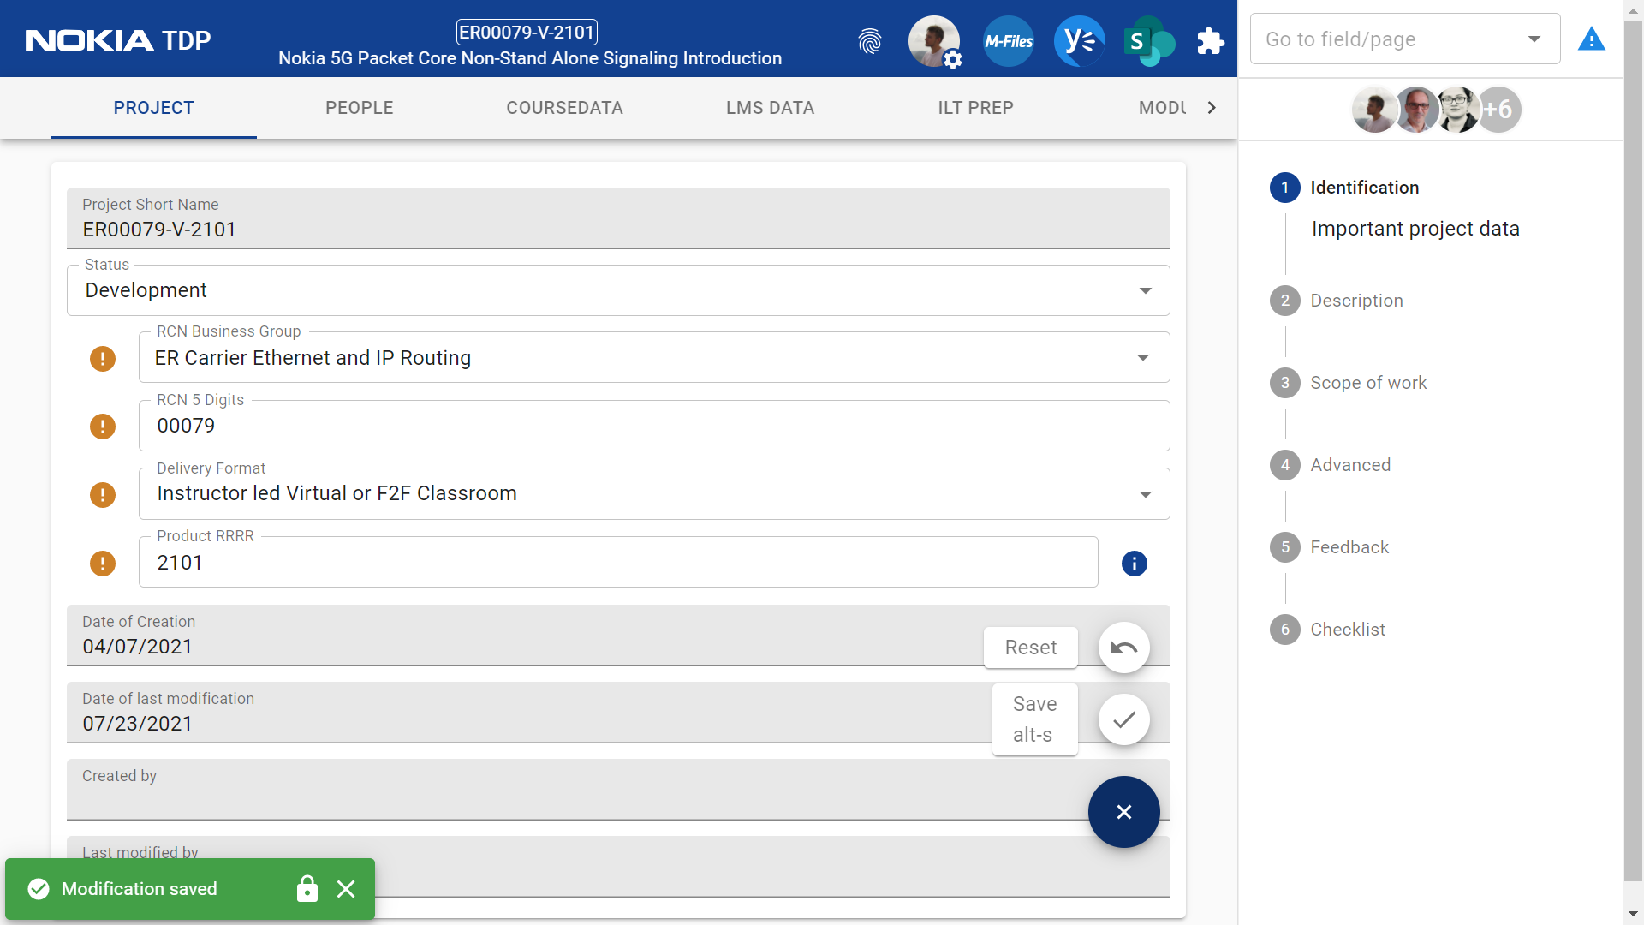Click info icon next to Product RRRR

click(x=1134, y=563)
